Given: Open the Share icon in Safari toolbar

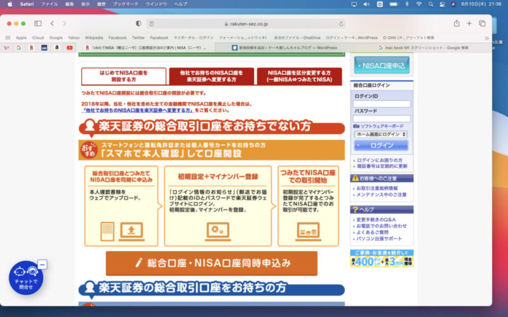Looking at the screenshot, I should pyautogui.click(x=457, y=23).
